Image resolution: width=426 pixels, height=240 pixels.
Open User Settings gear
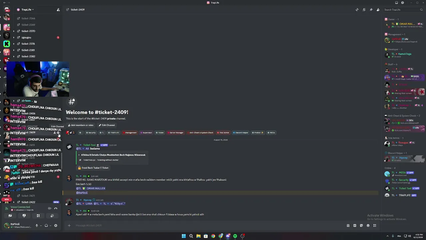tap(56, 226)
